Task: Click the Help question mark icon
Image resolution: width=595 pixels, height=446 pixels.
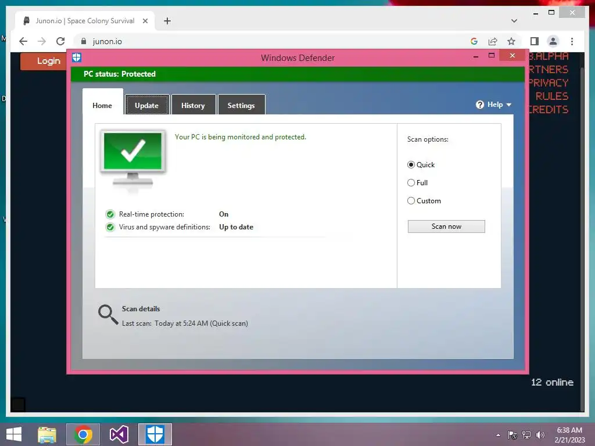Action: [x=479, y=105]
